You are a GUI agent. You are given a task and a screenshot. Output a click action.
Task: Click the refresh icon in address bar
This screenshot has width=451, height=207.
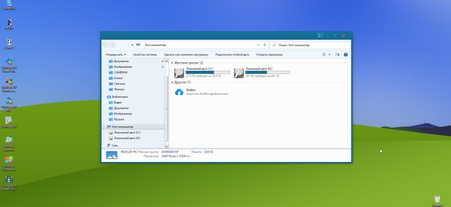click(x=265, y=45)
